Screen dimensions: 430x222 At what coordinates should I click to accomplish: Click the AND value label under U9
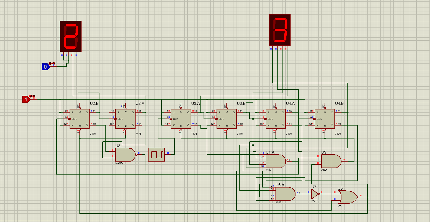click(324, 170)
